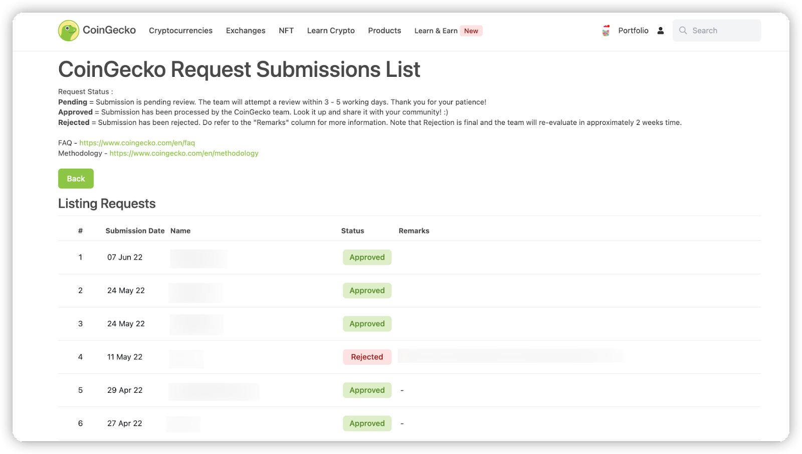Click the 27 Apr 22 date cell
Viewport: 802px width, 454px height.
click(125, 423)
